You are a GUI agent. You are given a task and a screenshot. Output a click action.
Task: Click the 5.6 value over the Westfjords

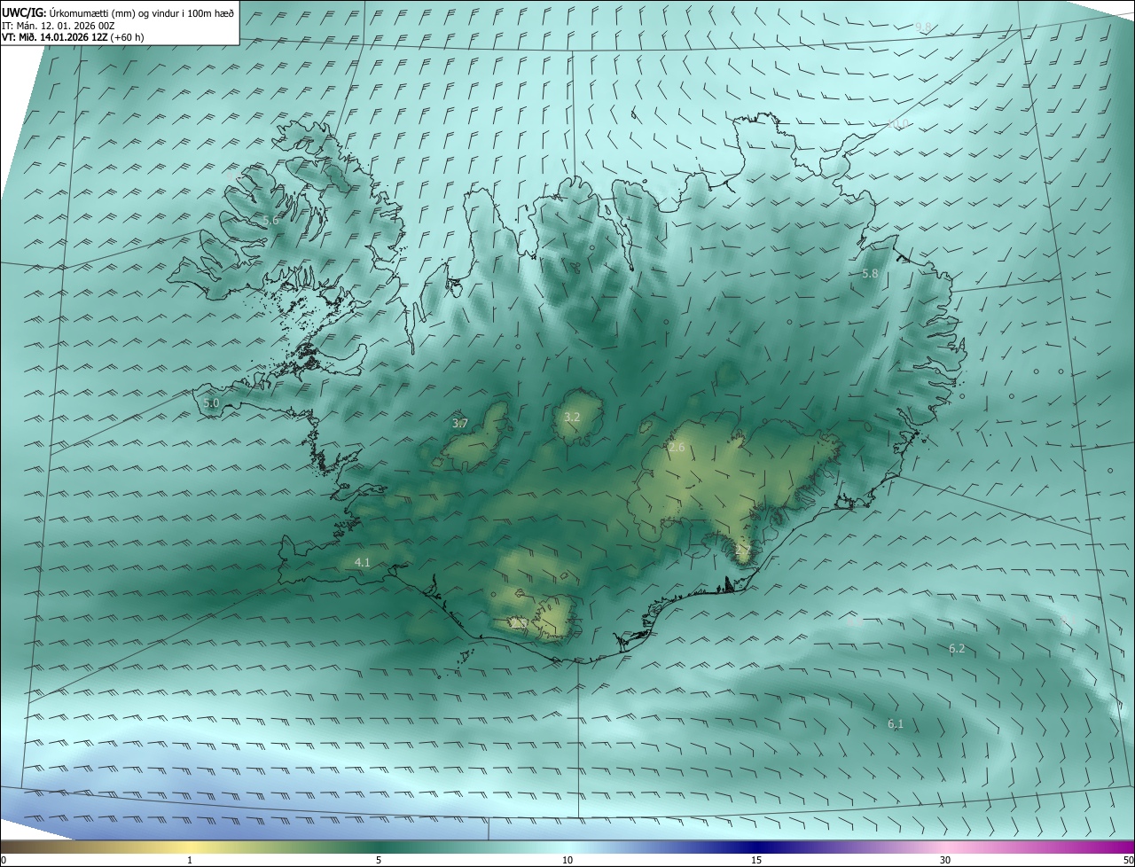(x=270, y=220)
